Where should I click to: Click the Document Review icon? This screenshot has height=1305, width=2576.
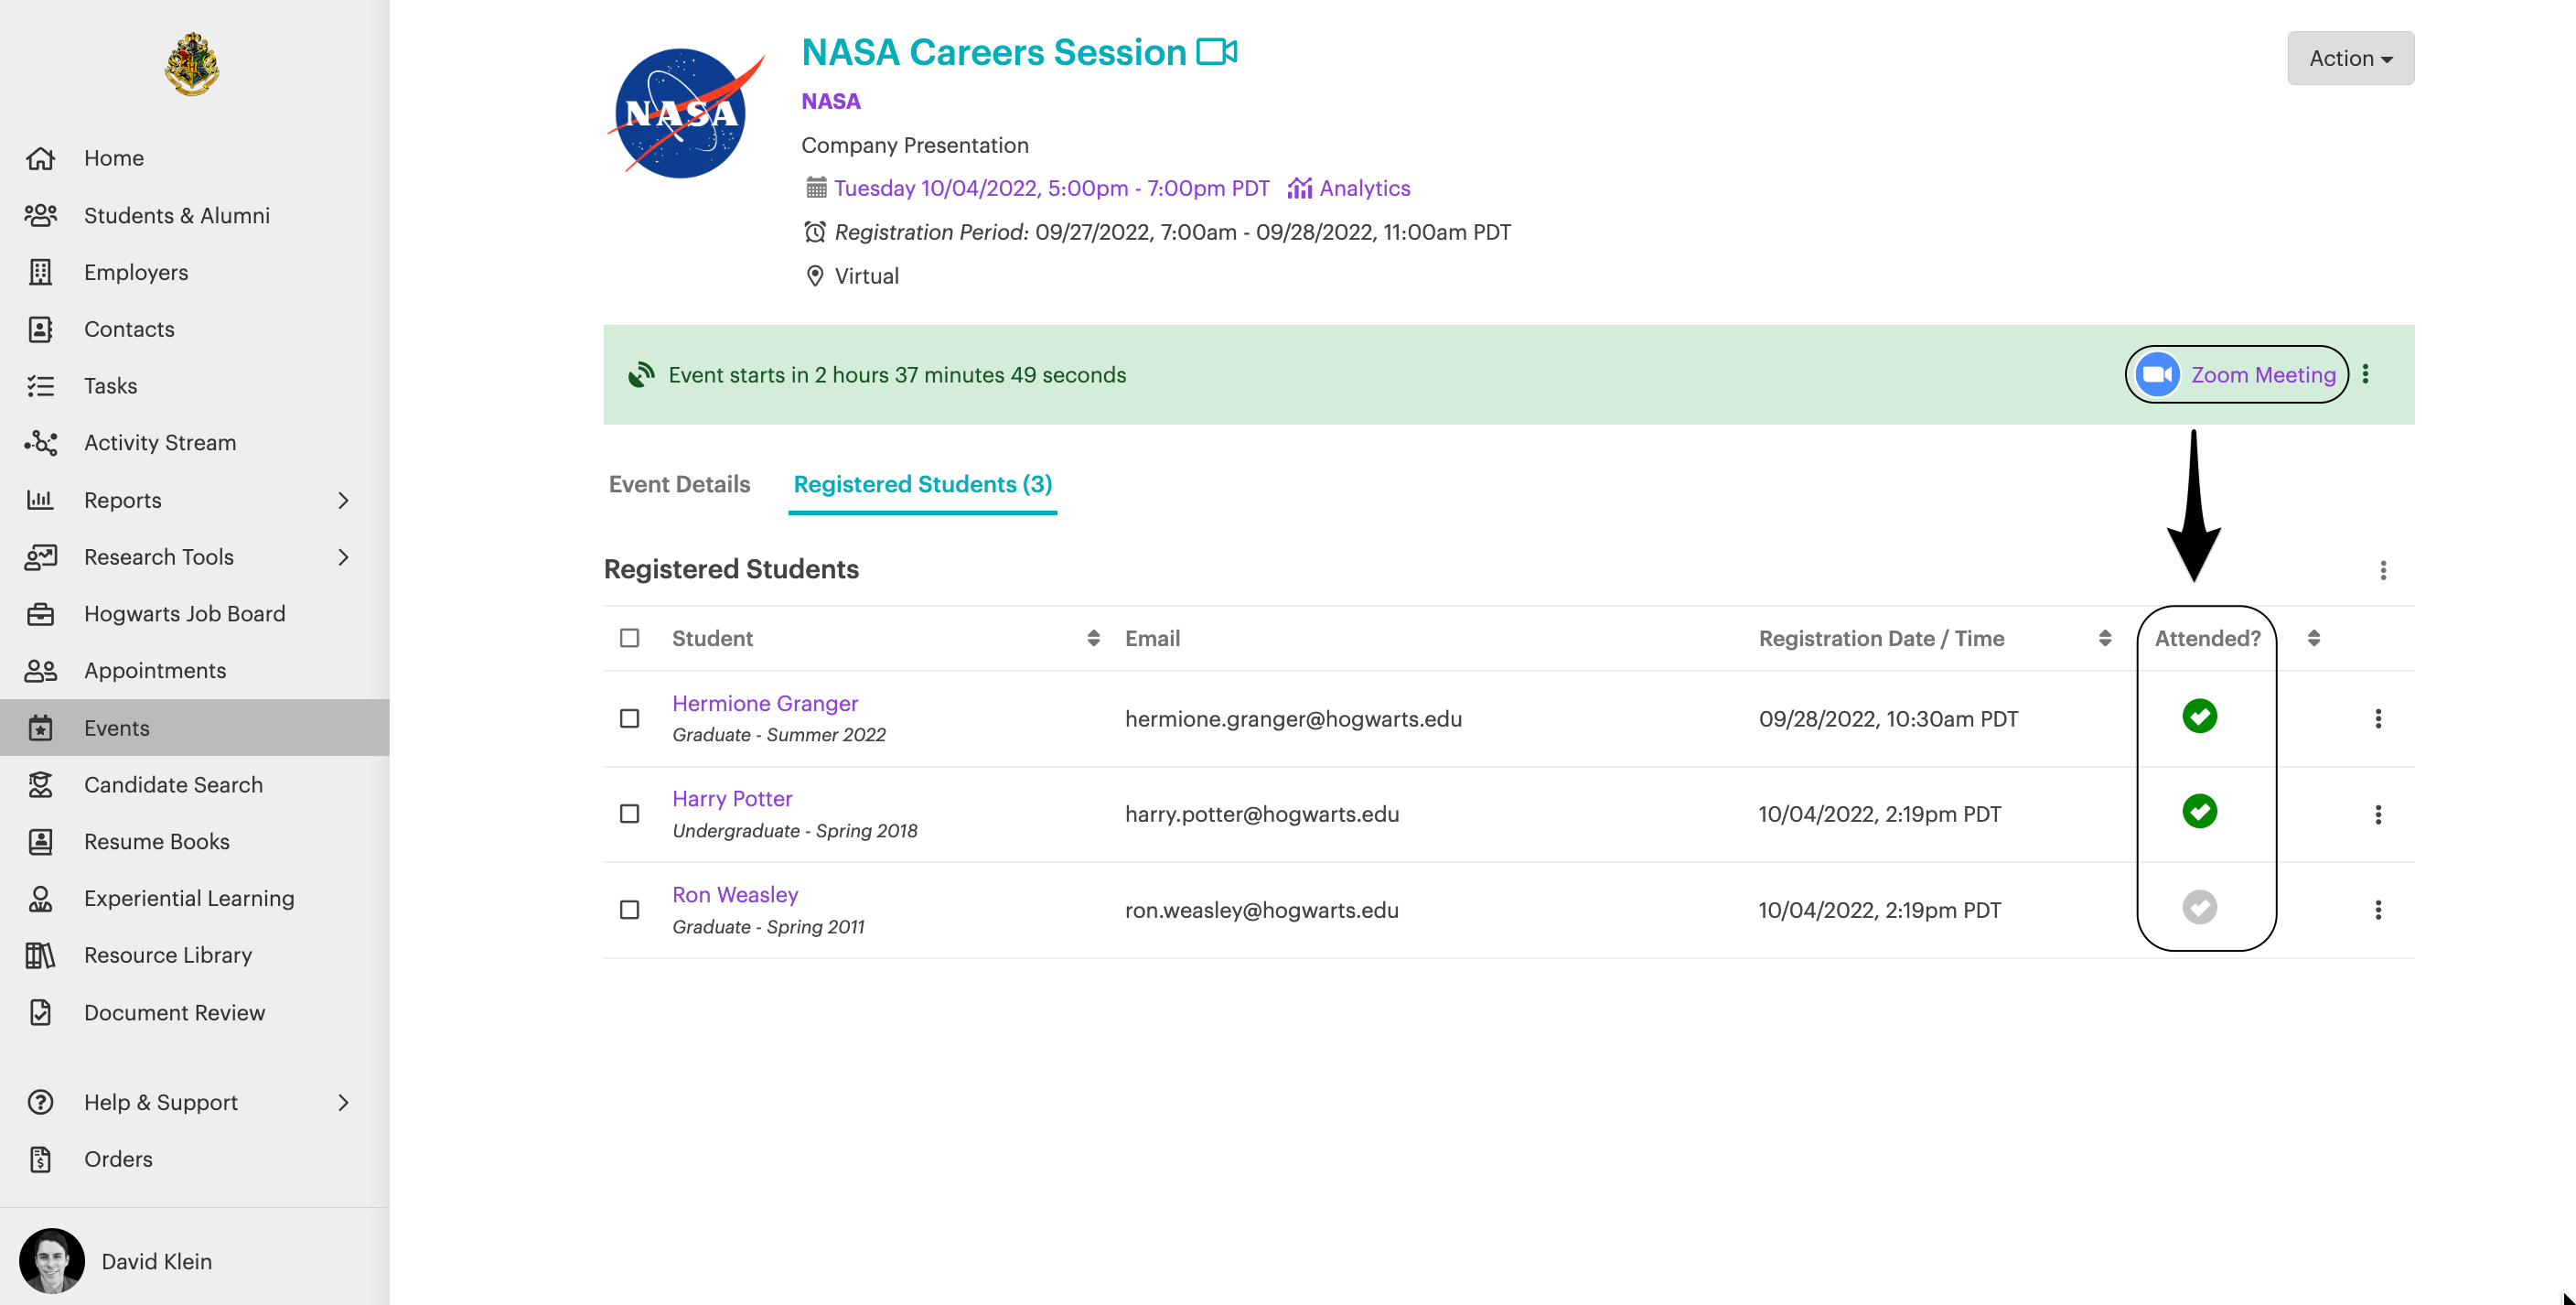coord(40,1013)
